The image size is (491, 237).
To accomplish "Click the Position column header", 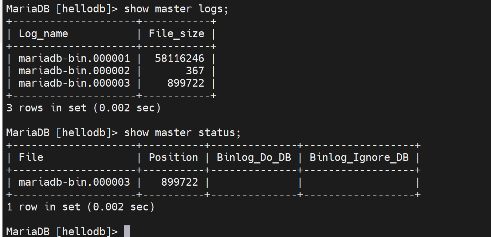I will [x=173, y=157].
